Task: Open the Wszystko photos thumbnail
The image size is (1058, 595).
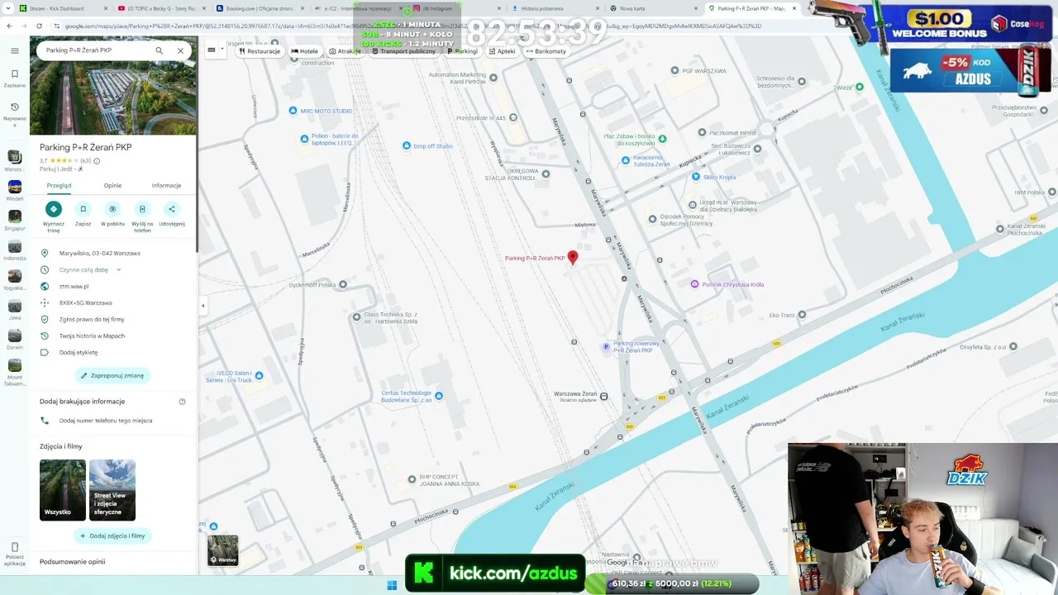Action: (63, 490)
